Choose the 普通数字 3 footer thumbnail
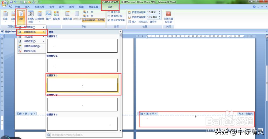This screenshot has width=268, height=139. [x=82, y=124]
